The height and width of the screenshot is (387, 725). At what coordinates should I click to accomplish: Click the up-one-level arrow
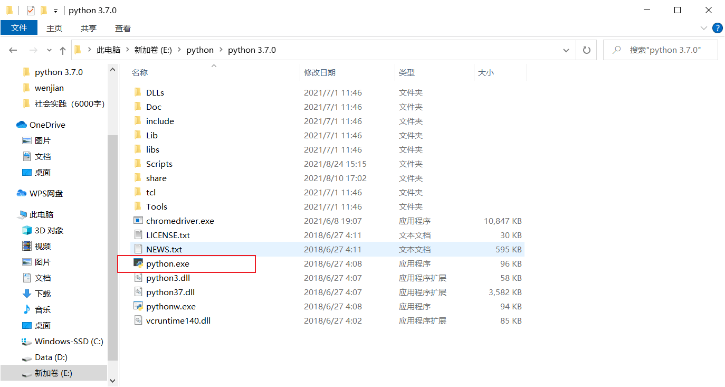[63, 50]
